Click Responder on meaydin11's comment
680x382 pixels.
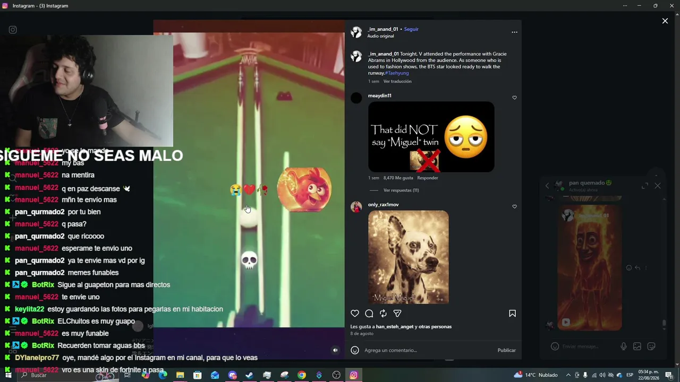pos(428,178)
